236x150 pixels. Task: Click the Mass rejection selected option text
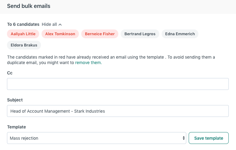click(x=24, y=138)
